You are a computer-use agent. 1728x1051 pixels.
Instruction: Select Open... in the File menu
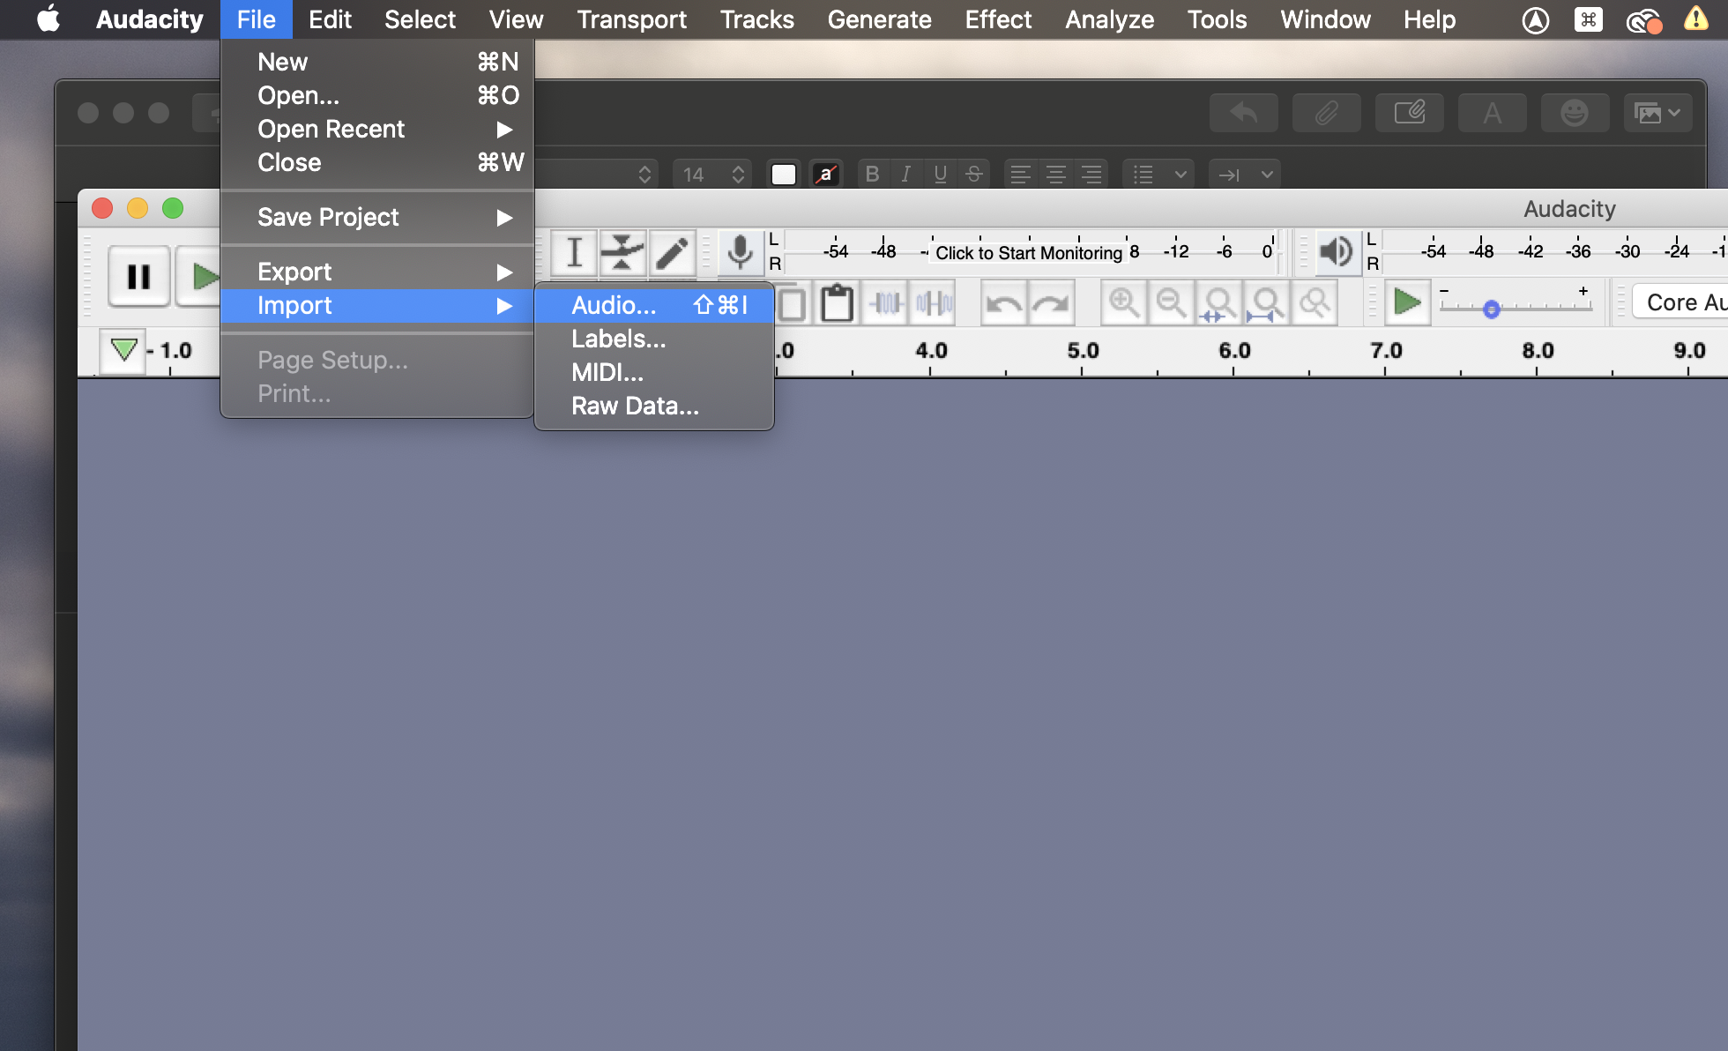377,95
